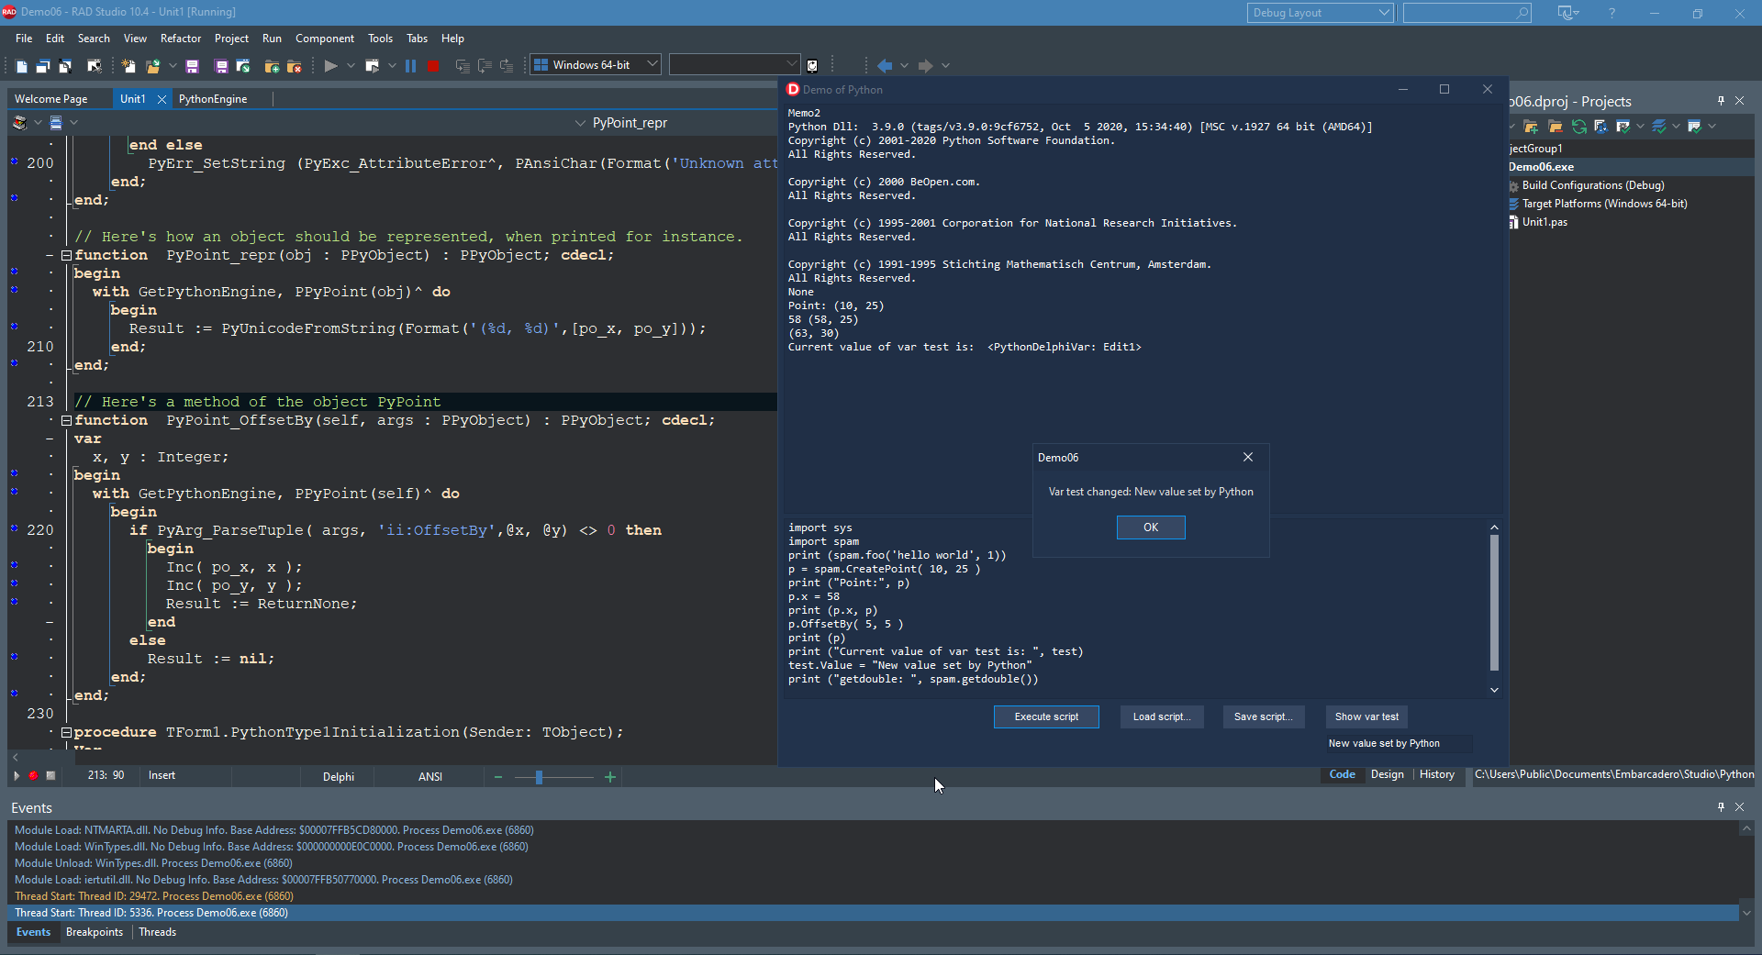Viewport: 1762px width, 955px height.
Task: Collapse the PyPoint_repr function fold marker
Action: [x=66, y=255]
